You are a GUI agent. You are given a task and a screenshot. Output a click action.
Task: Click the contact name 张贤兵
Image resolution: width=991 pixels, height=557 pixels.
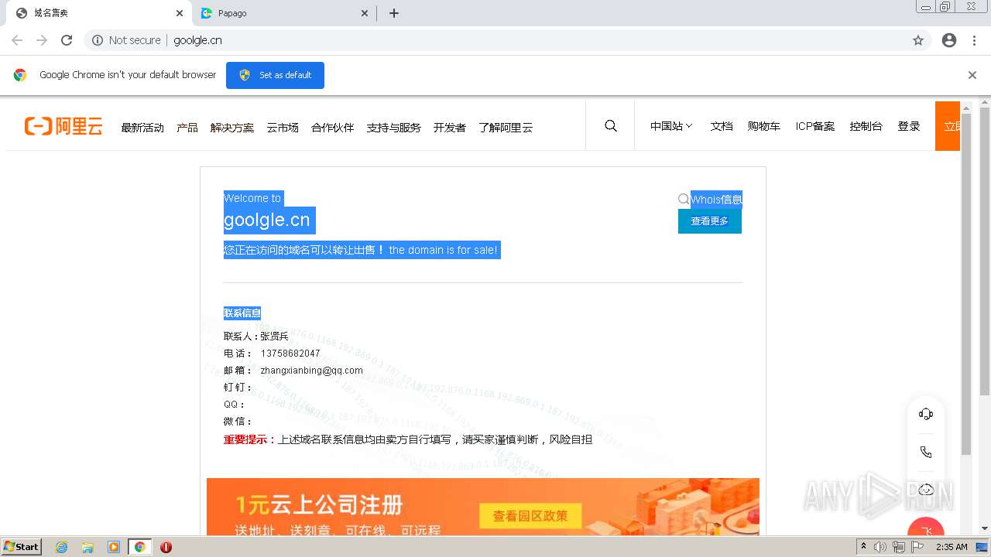coord(274,337)
